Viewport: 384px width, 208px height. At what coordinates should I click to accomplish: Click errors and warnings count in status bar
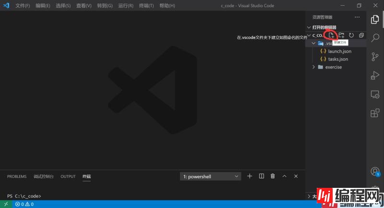(24, 204)
